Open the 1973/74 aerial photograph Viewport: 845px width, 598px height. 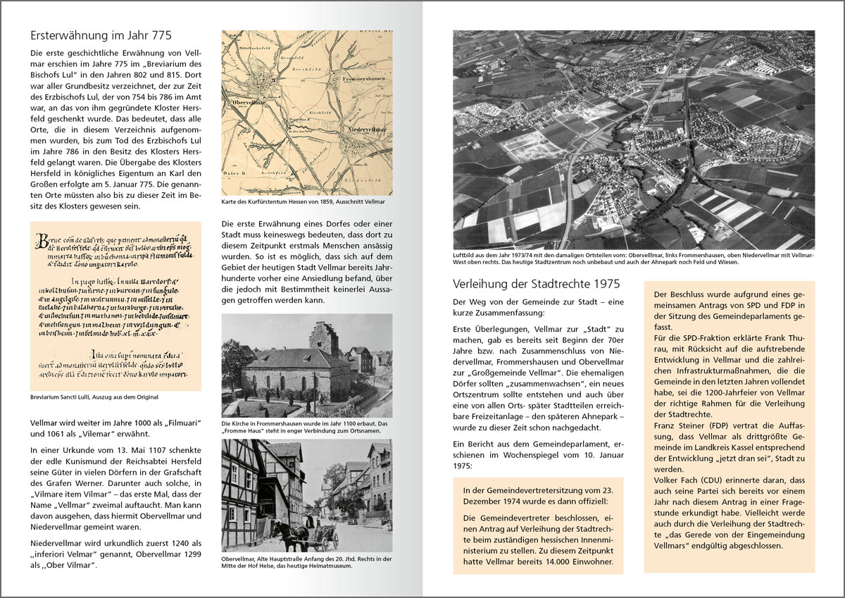(633, 139)
